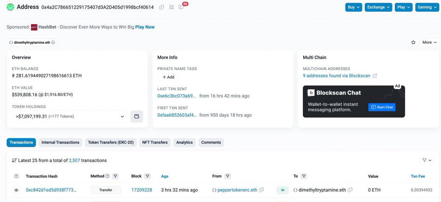Click the HashBet sponsor logo
The width and height of the screenshot is (441, 202).
pyautogui.click(x=34, y=27)
